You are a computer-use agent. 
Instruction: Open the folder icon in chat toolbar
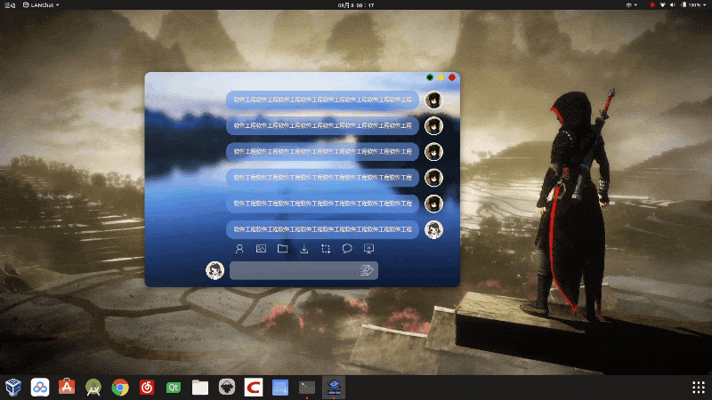click(282, 249)
